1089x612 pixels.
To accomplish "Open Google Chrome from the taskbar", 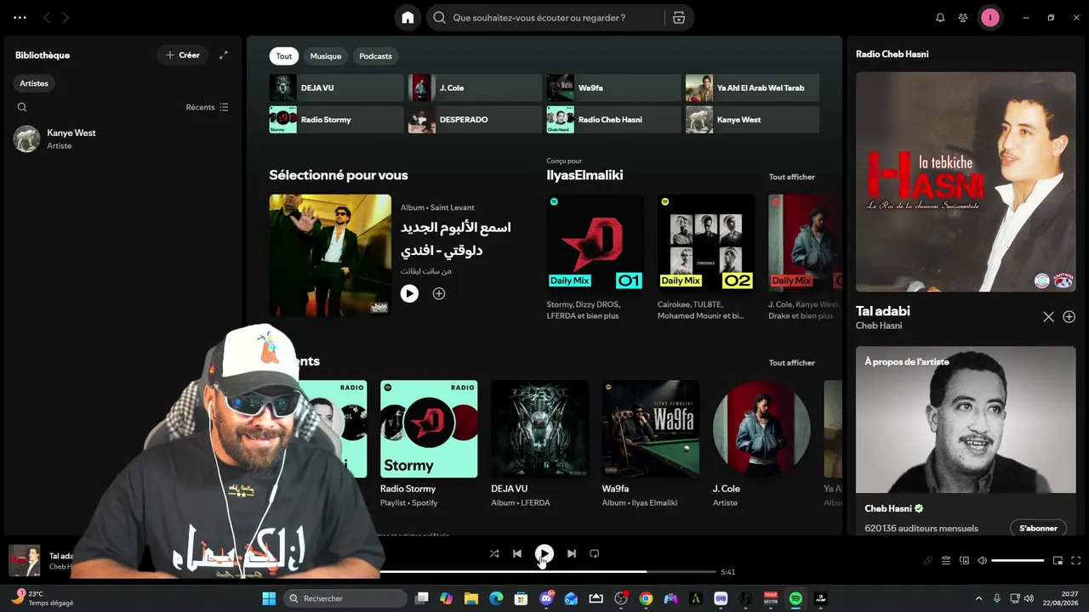I will [x=646, y=598].
